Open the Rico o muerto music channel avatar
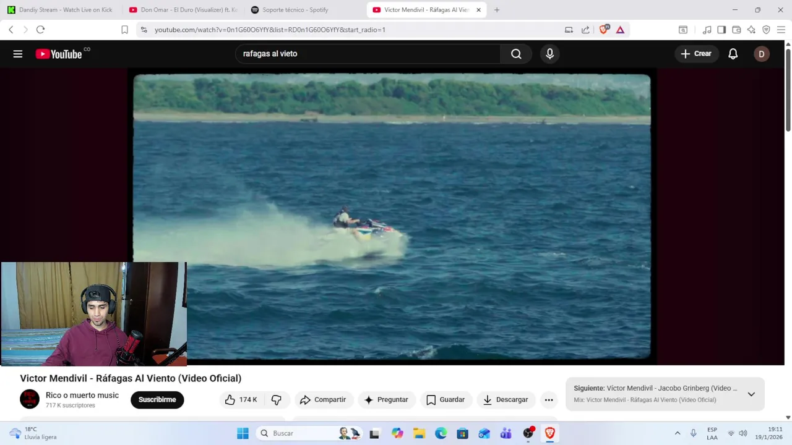The height and width of the screenshot is (445, 792). point(30,399)
